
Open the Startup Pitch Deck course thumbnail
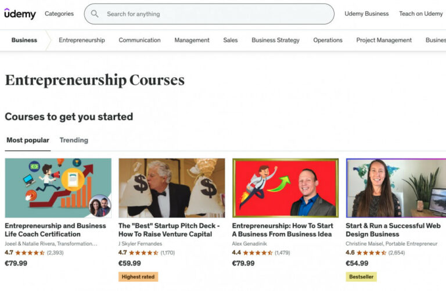[171, 188]
